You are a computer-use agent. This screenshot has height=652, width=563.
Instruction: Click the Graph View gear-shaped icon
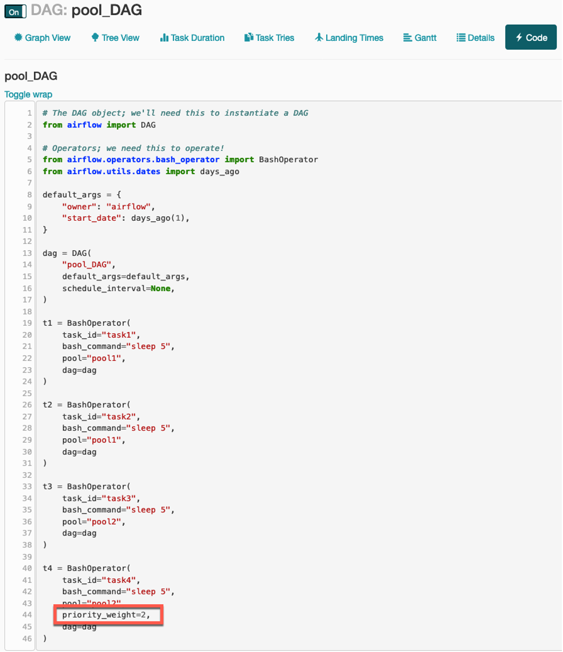[18, 37]
